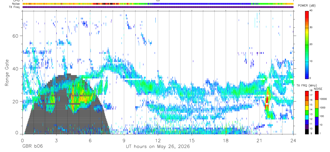Viewport: 330px width, 152px height.
Task: Click the 11 label on TX FRQ colorbar
Action: point(311,124)
